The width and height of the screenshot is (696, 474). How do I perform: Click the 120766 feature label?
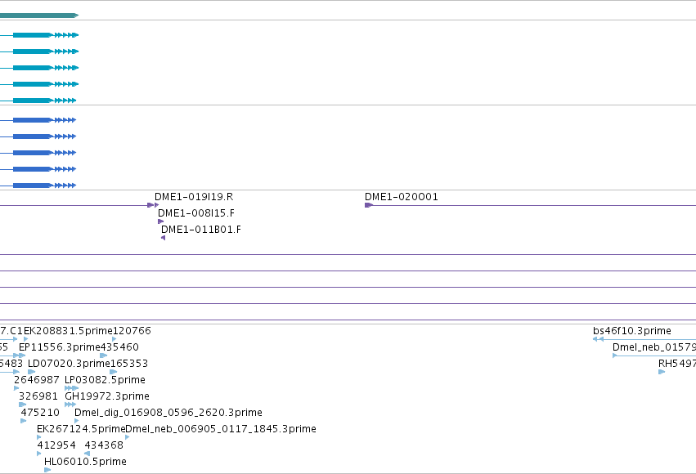pyautogui.click(x=132, y=331)
